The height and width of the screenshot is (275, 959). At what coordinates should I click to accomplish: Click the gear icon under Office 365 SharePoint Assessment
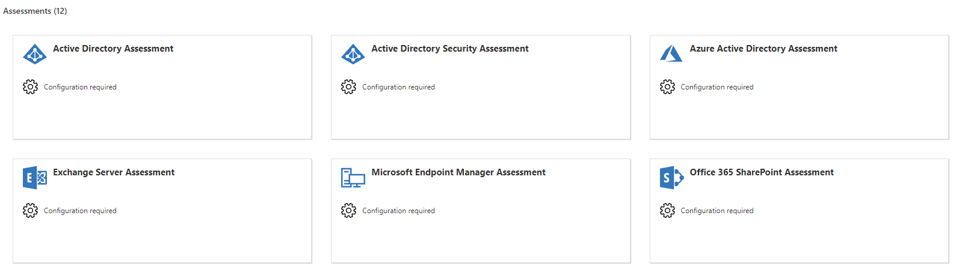(x=667, y=211)
